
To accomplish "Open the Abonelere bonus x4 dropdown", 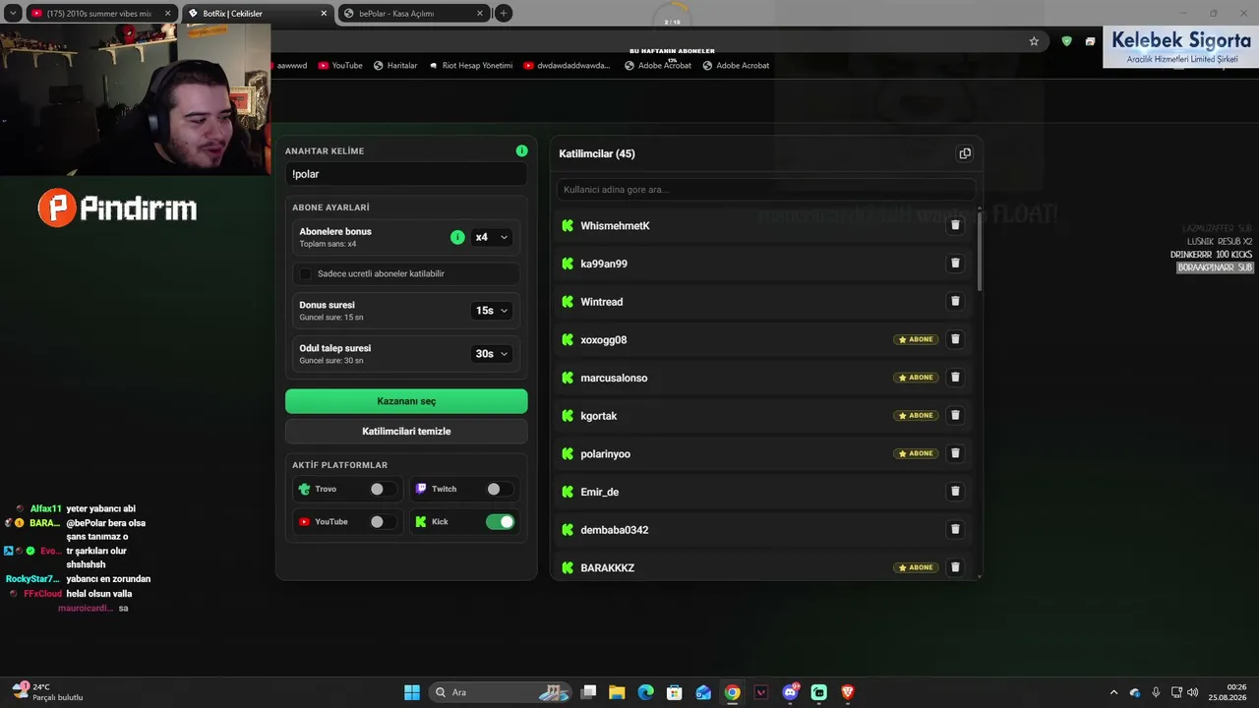I will [x=492, y=237].
